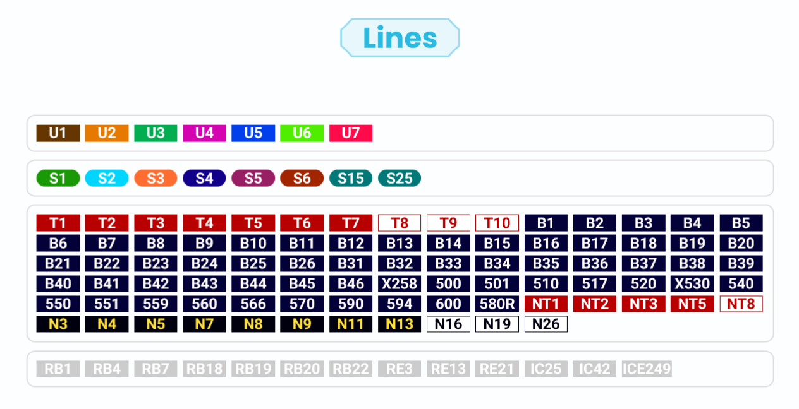Screen dimensions: 799x409
Task: Select the orange S3 line pill
Action: coord(156,179)
